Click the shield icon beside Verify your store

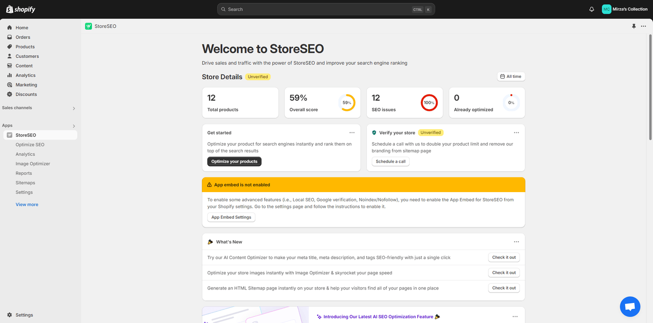[x=374, y=133]
